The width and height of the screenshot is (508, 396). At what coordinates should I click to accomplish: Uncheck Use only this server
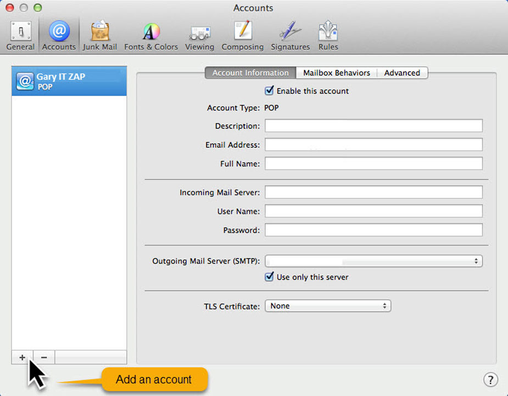pyautogui.click(x=269, y=277)
